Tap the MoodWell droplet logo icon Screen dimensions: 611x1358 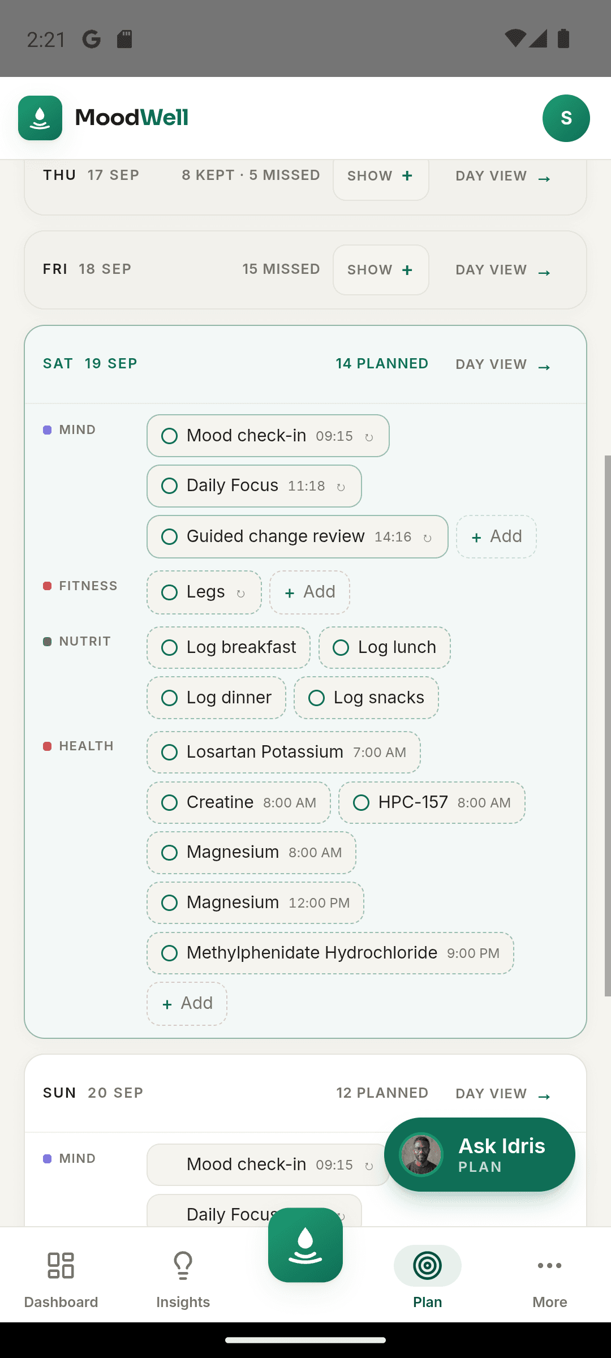pos(40,118)
